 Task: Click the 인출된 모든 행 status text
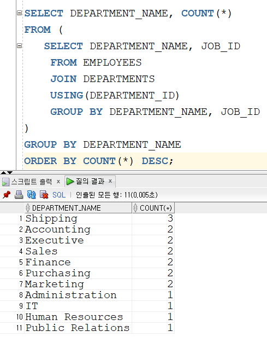click(x=117, y=195)
